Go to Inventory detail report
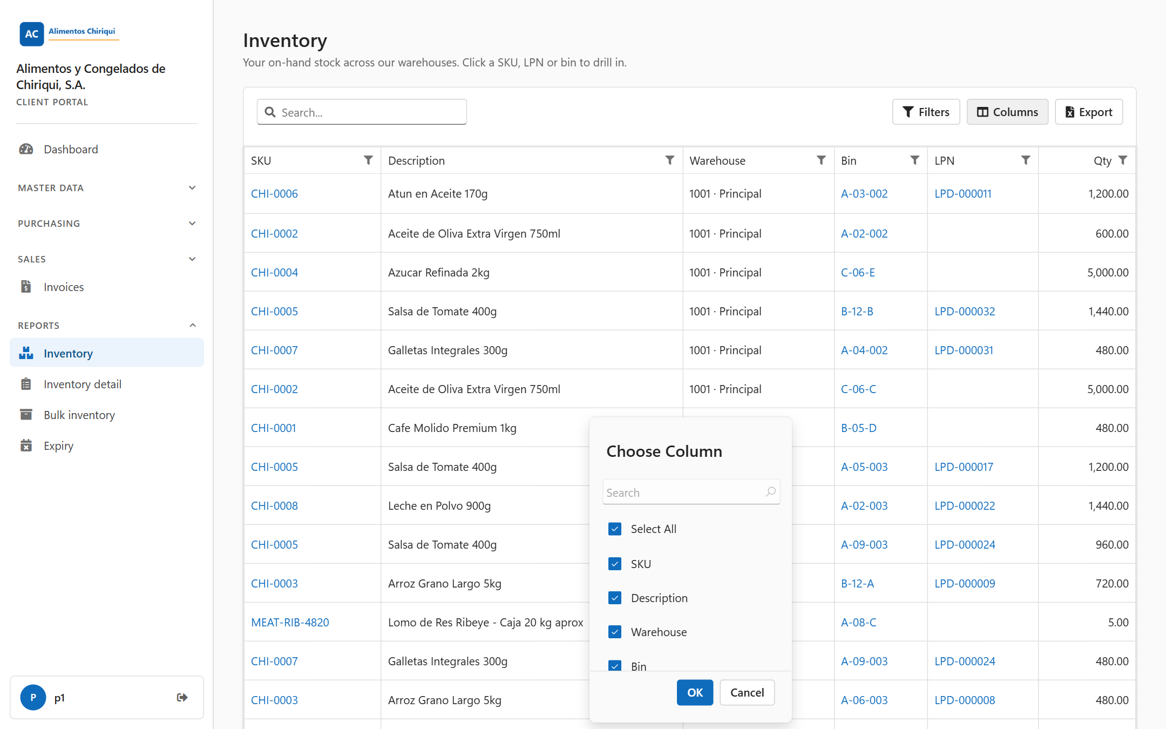1166x729 pixels. coord(107,384)
